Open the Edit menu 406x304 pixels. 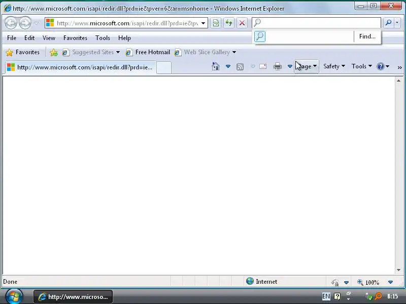coord(29,38)
